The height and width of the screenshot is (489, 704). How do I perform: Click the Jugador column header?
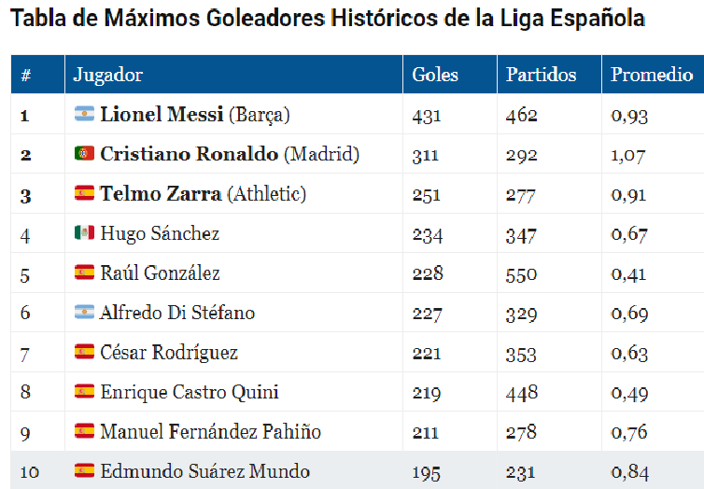point(108,76)
